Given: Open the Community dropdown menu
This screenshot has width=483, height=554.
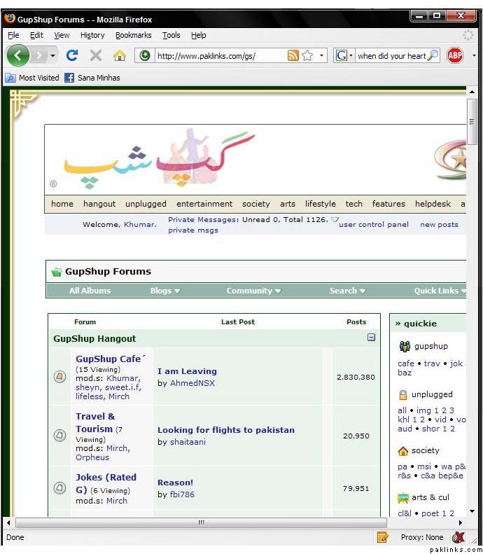Looking at the screenshot, I should pyautogui.click(x=253, y=291).
